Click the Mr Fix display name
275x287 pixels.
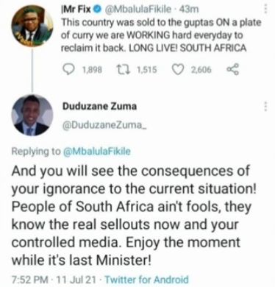[76, 10]
